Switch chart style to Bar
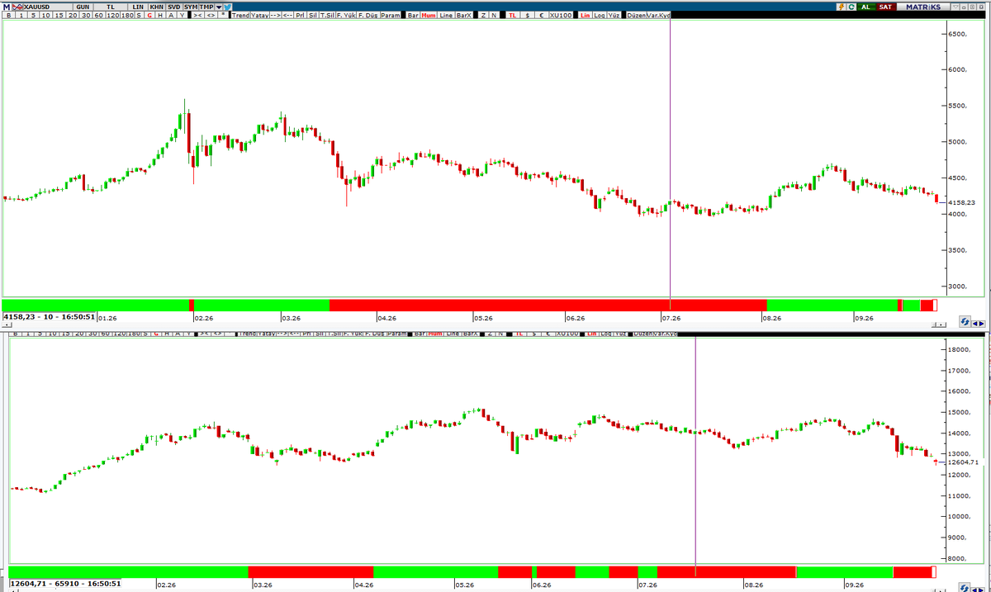 (x=413, y=16)
